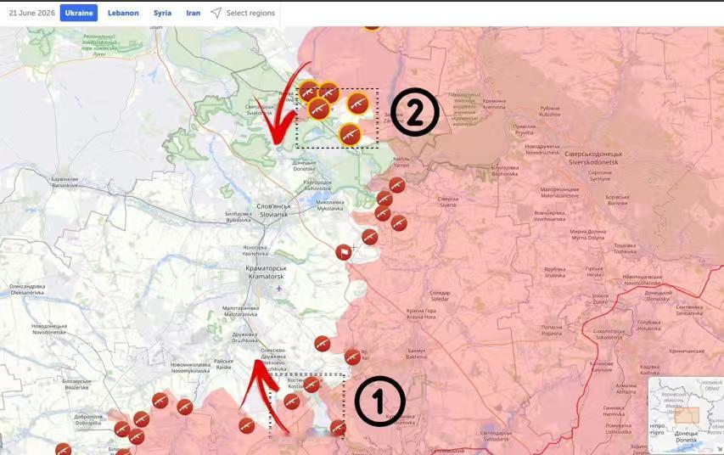Viewport: 724px width, 455px height.
Task: Select the Myrna Dolyna village label
Action: point(588,234)
